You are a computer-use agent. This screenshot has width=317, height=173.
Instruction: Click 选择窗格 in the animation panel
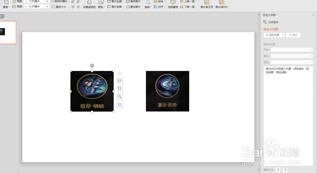tap(271, 22)
